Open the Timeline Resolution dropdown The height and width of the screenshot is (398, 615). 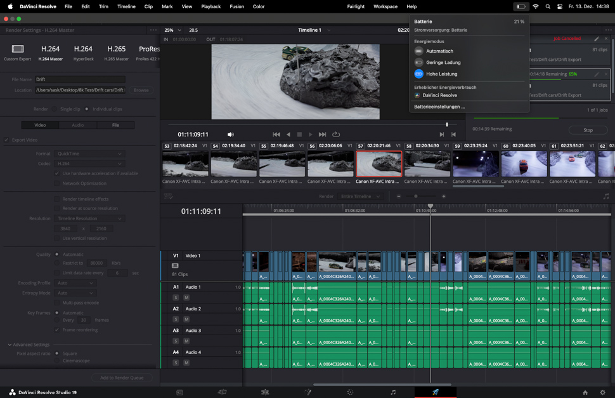click(x=89, y=218)
